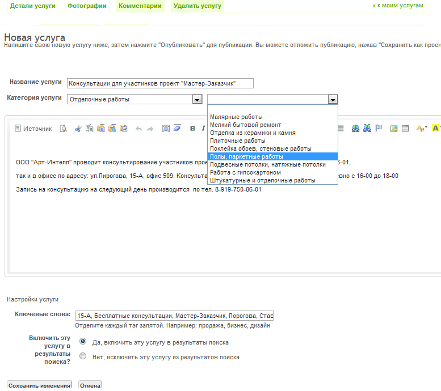Select 'Да, включить эту услугу' radio button
The width and height of the screenshot is (441, 391).
[x=83, y=342]
